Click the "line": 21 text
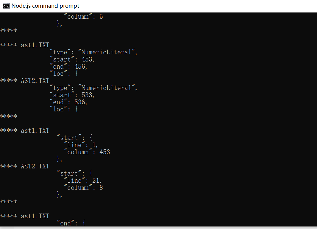Image resolution: width=317 pixels, height=229 pixels. (x=83, y=180)
